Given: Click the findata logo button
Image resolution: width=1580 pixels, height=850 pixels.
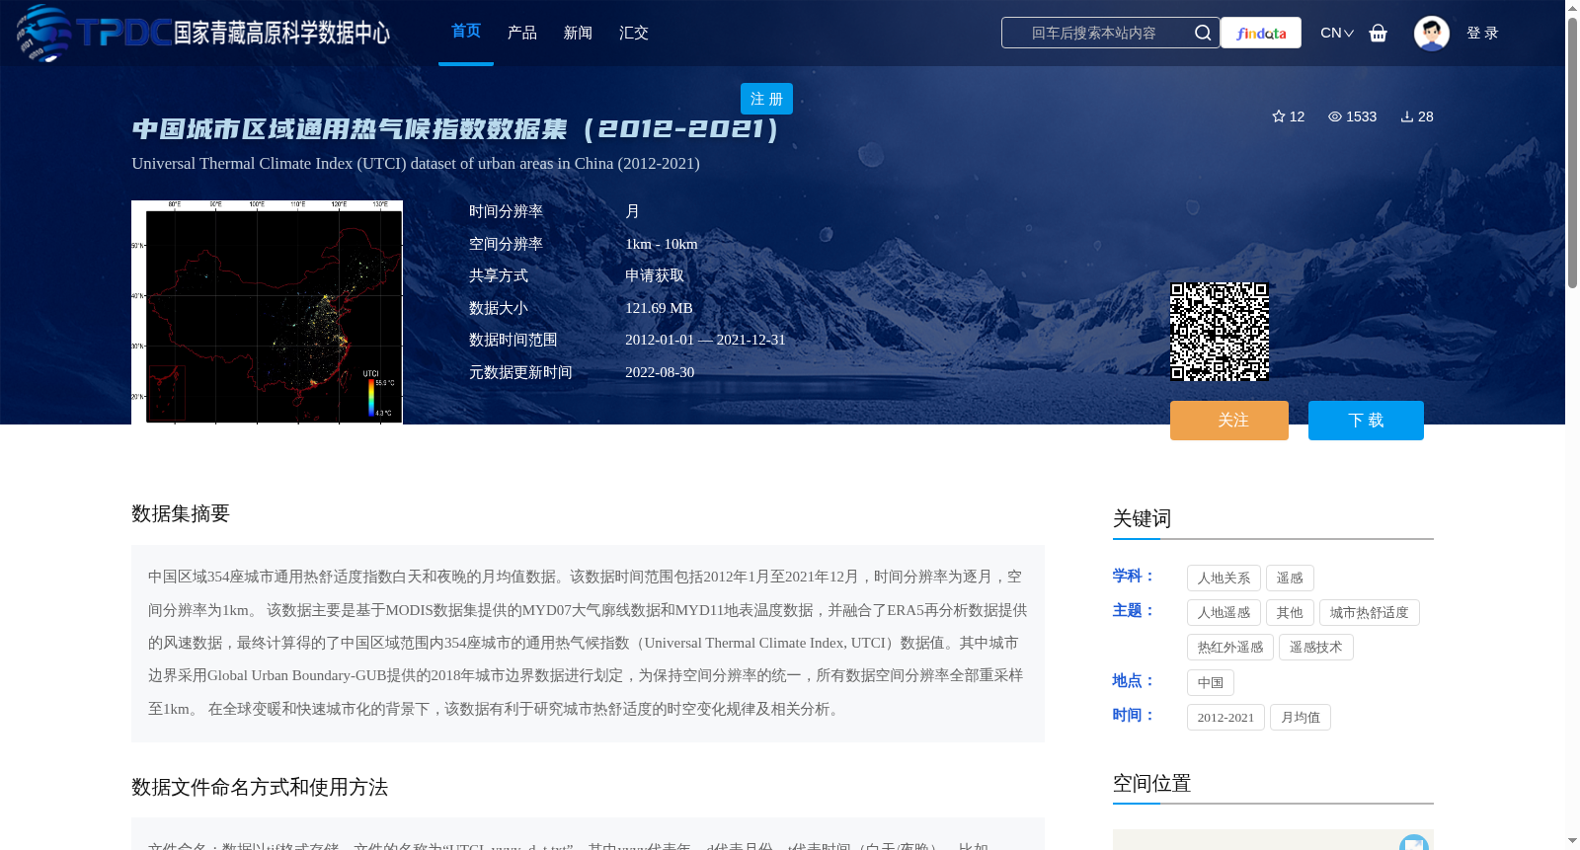Looking at the screenshot, I should click(1261, 33).
